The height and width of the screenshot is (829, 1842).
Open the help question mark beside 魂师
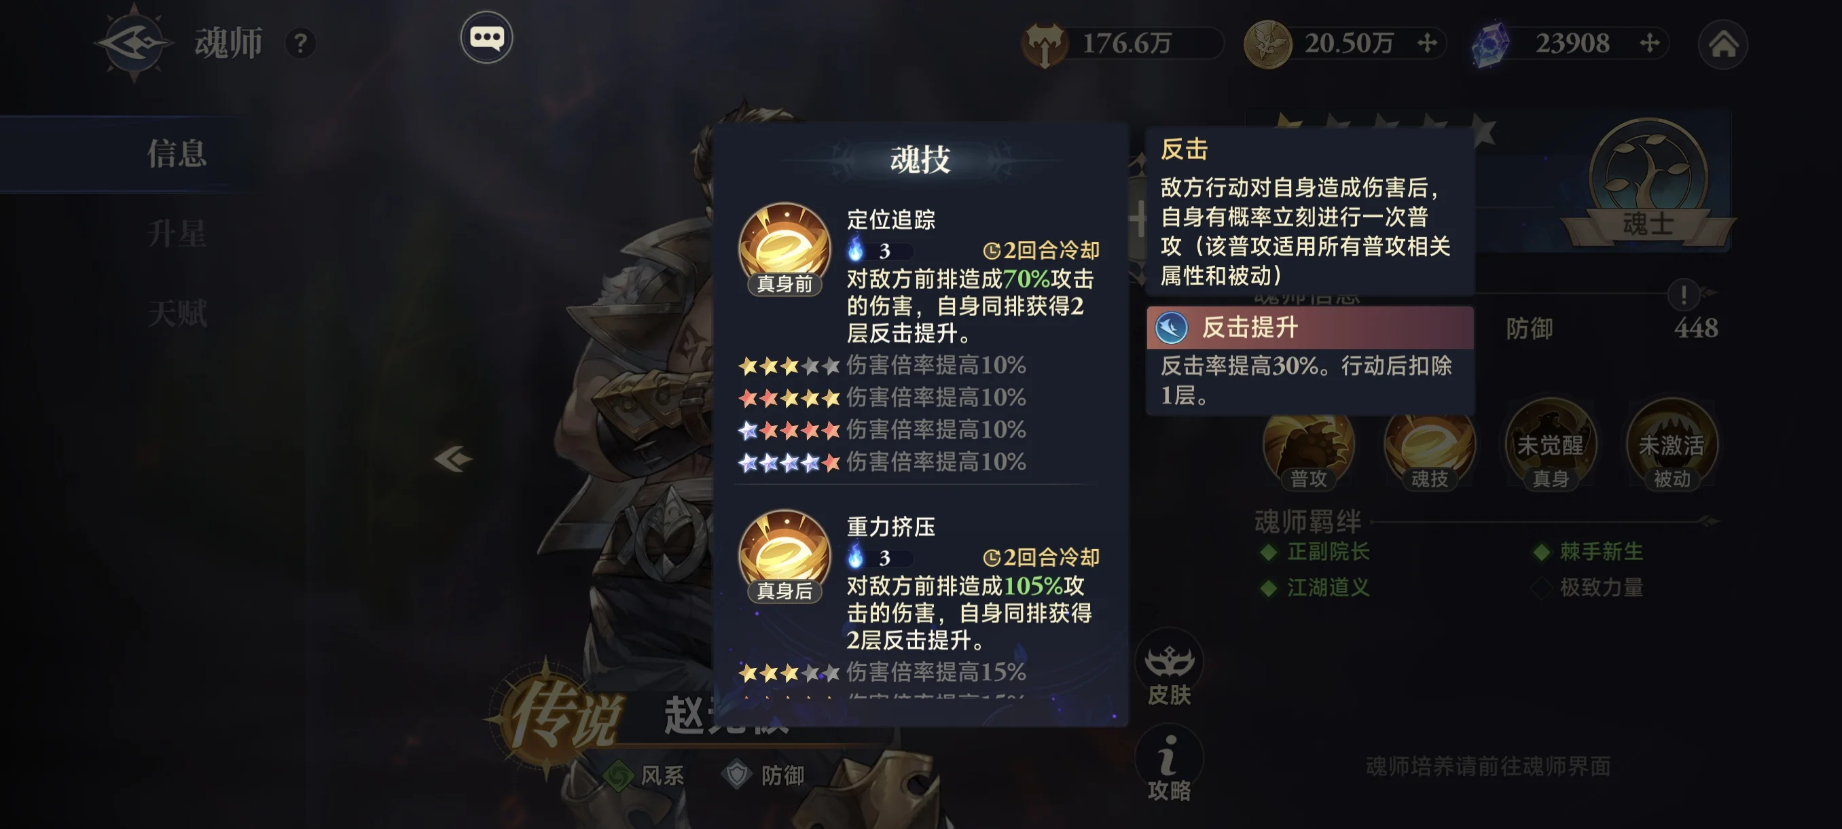[300, 43]
